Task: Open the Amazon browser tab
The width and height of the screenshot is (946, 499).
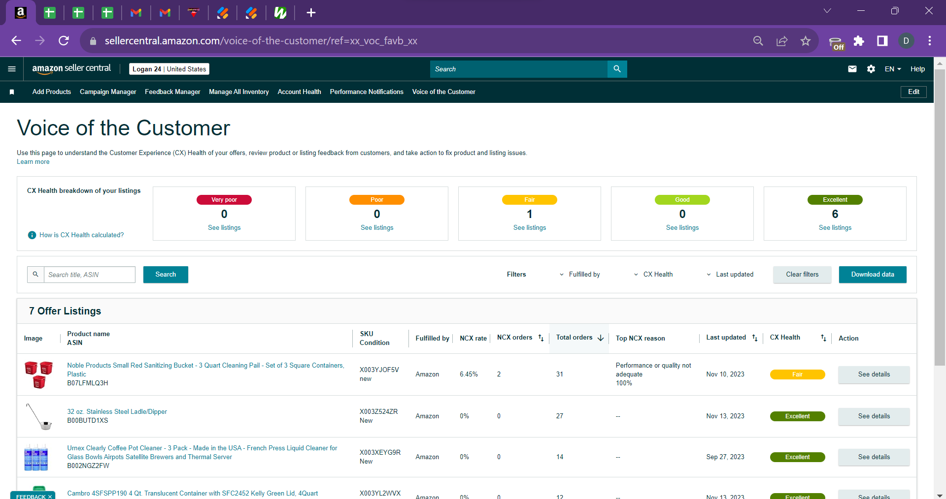Action: [21, 13]
